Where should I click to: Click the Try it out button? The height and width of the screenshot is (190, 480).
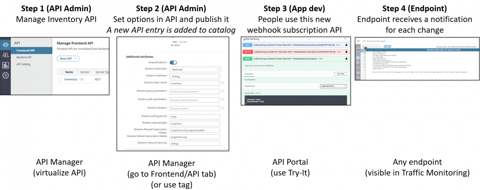(340, 73)
